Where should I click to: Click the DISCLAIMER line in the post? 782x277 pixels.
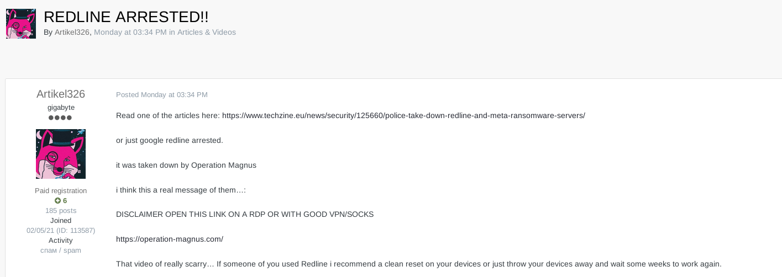pyautogui.click(x=245, y=214)
